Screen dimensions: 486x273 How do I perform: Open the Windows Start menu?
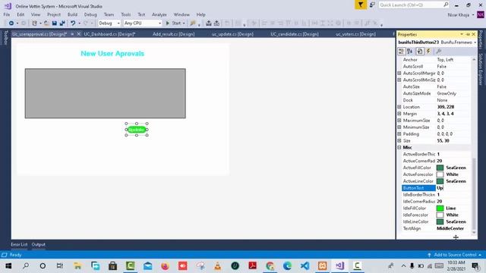click(x=8, y=265)
